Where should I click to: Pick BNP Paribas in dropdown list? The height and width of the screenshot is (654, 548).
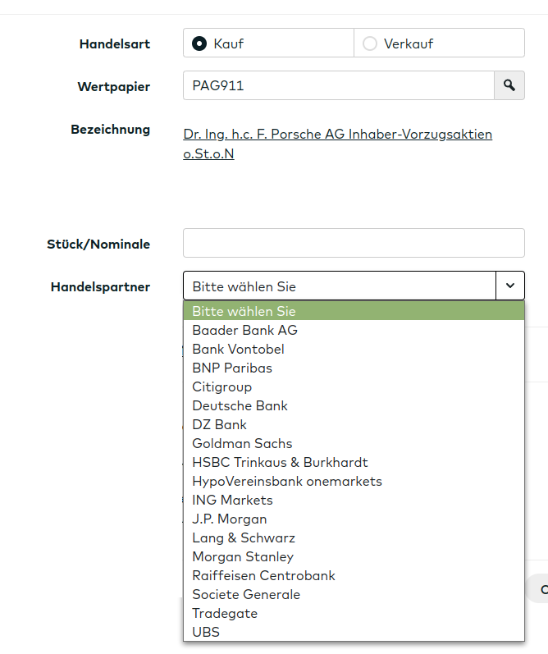232,368
